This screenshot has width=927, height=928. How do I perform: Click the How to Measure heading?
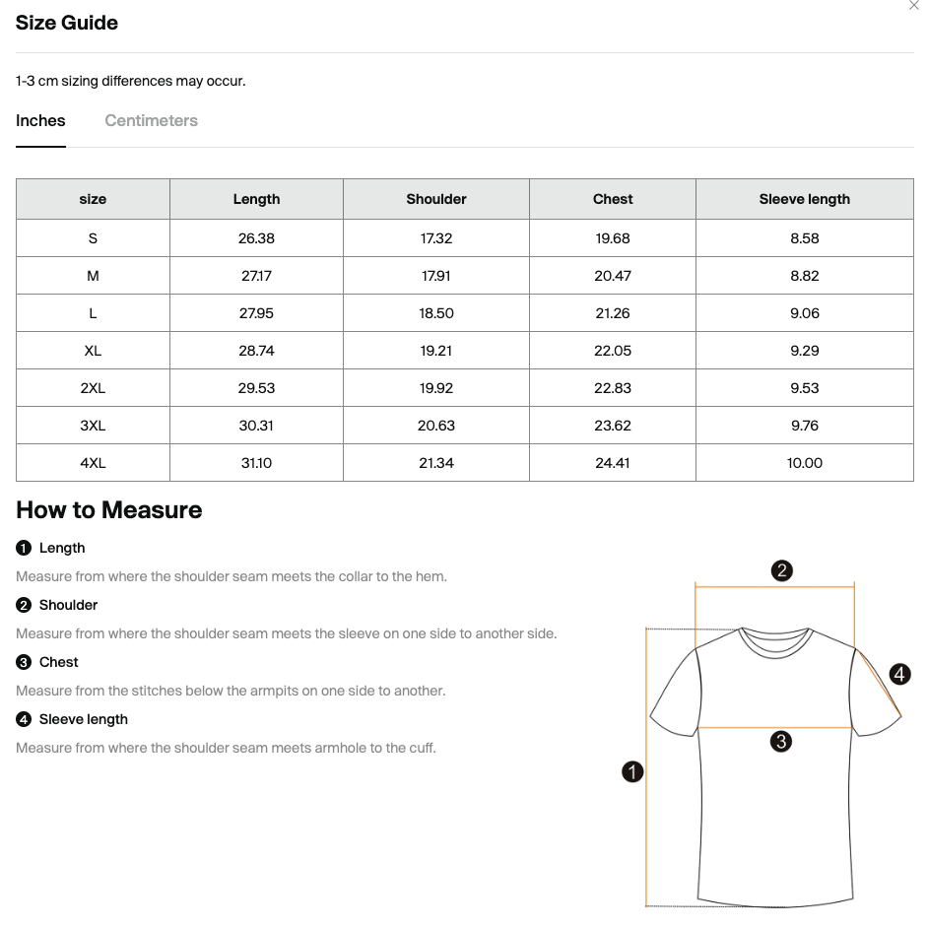[x=109, y=509]
